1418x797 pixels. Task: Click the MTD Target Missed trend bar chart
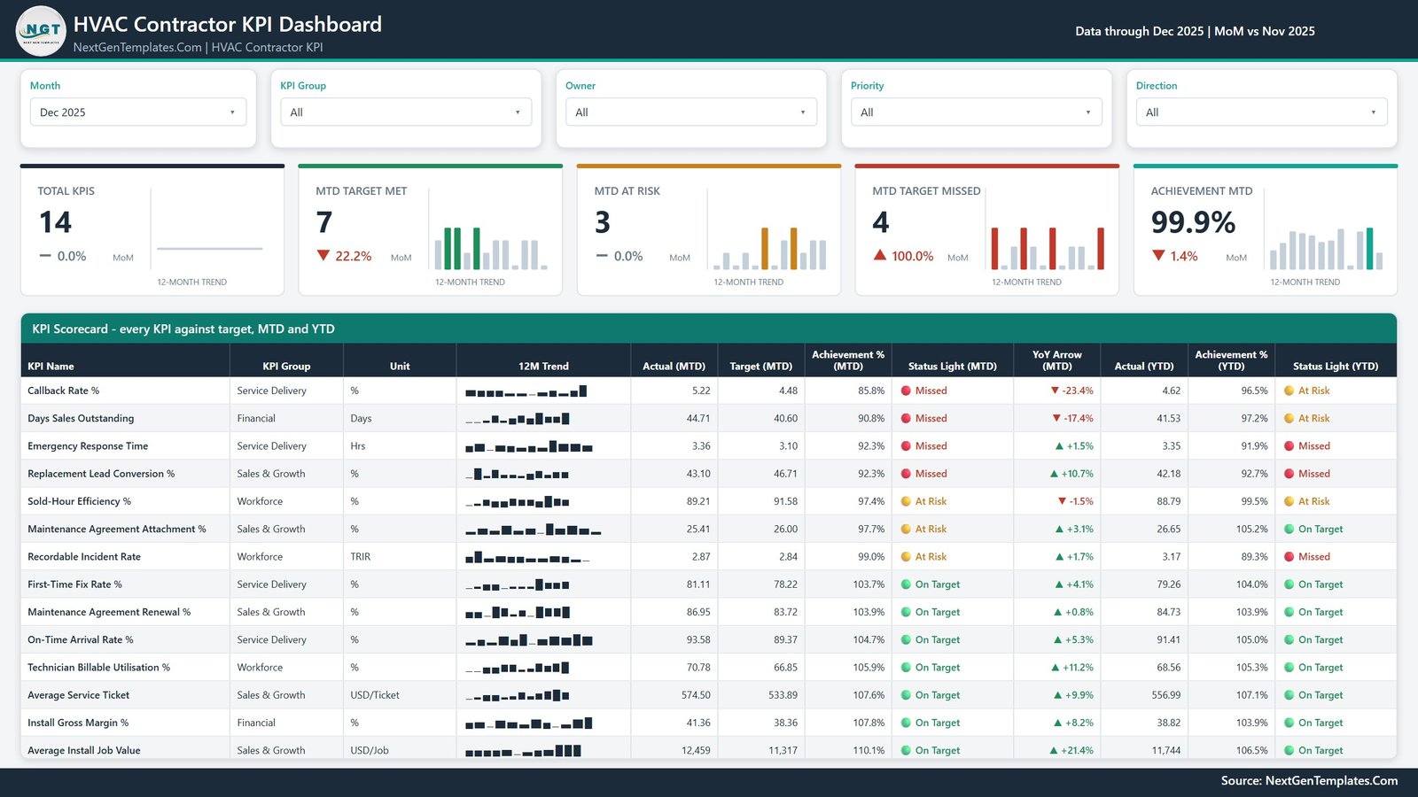1048,248
